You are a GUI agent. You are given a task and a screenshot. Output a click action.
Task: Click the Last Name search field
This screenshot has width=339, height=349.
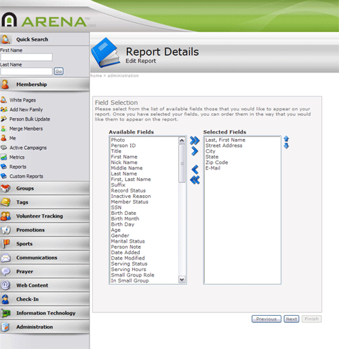coord(26,72)
